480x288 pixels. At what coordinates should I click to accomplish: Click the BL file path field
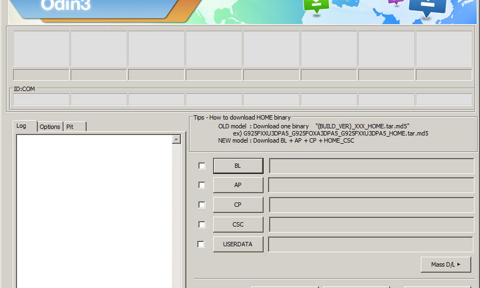pyautogui.click(x=372, y=166)
